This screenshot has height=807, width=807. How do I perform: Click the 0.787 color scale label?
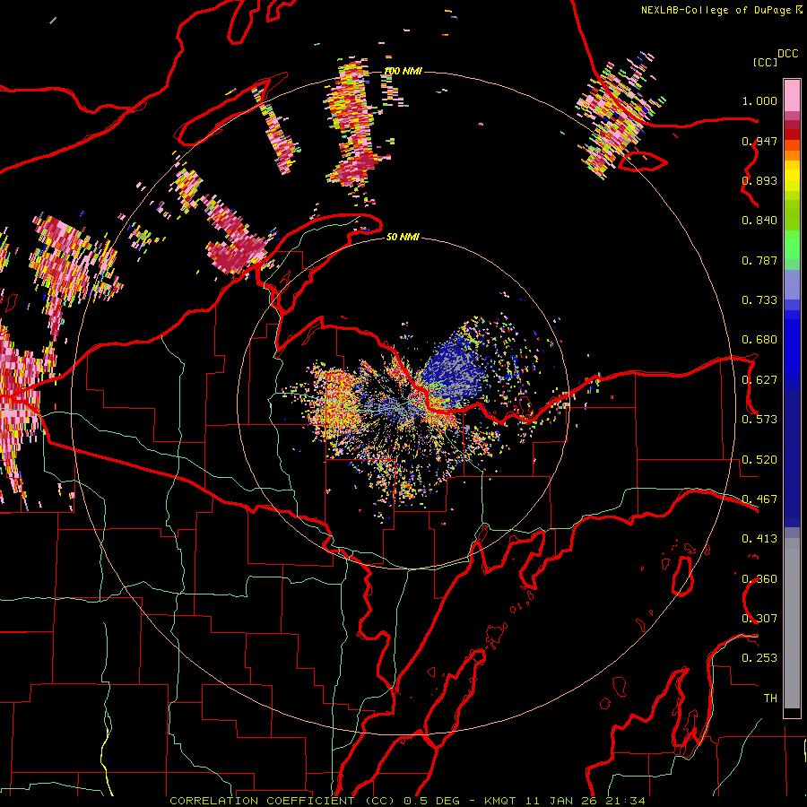[x=759, y=260]
